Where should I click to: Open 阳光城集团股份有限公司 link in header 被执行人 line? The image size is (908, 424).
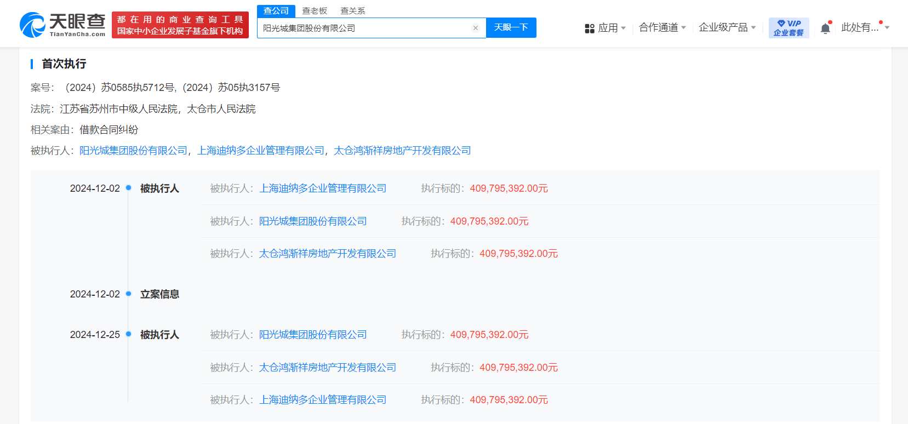(x=133, y=151)
